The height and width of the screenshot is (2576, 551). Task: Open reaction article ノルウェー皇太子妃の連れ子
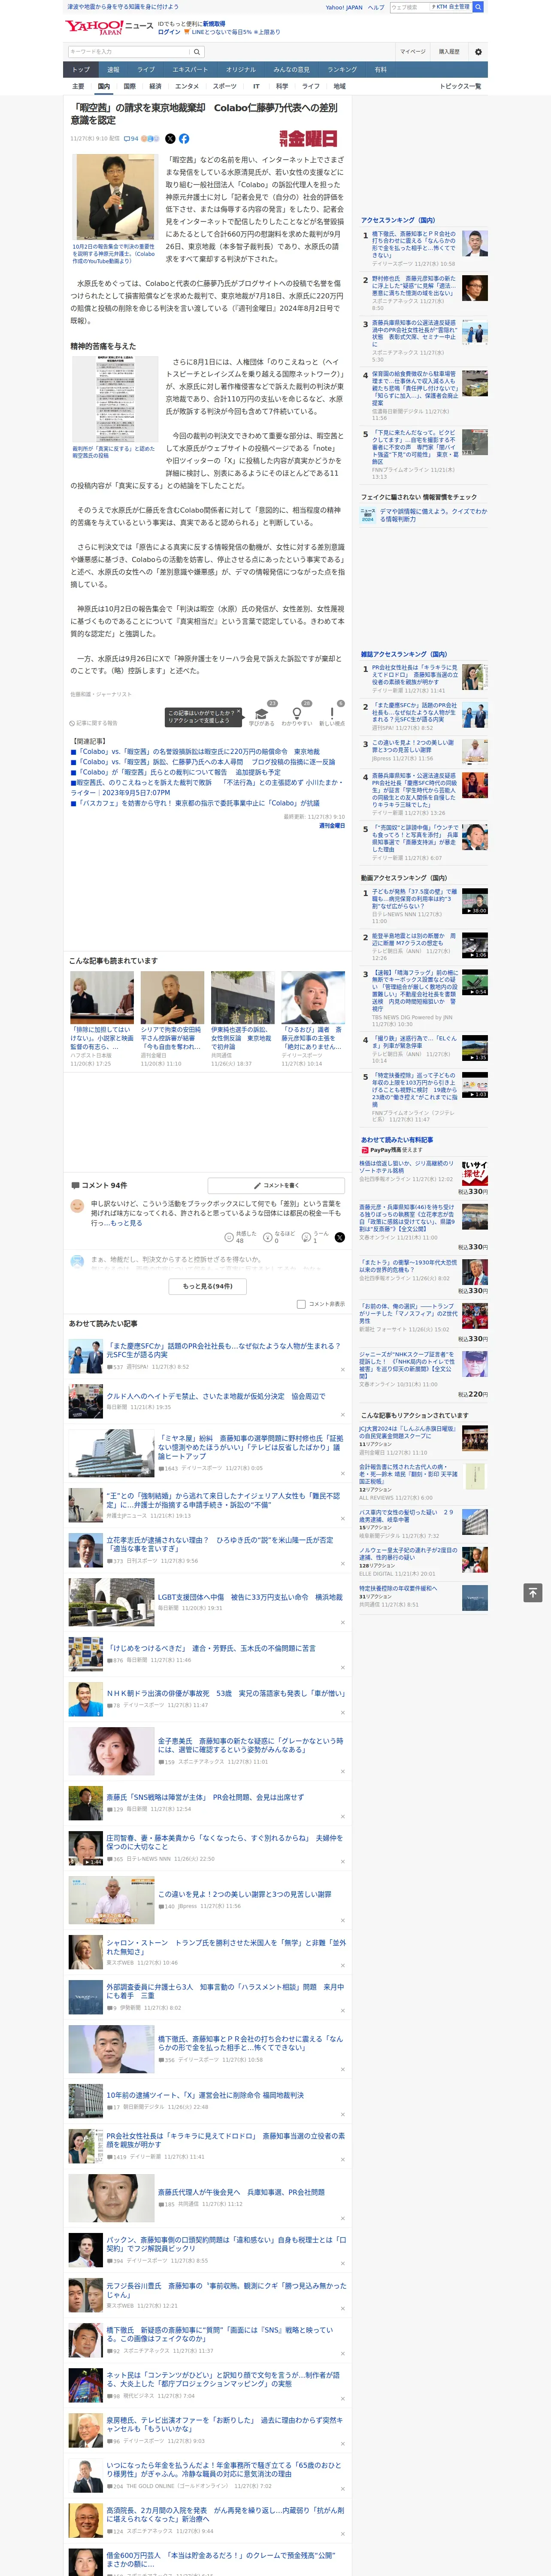(x=409, y=1554)
